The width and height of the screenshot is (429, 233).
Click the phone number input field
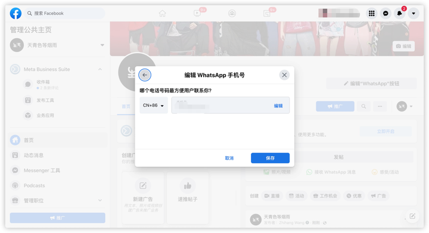231,105
